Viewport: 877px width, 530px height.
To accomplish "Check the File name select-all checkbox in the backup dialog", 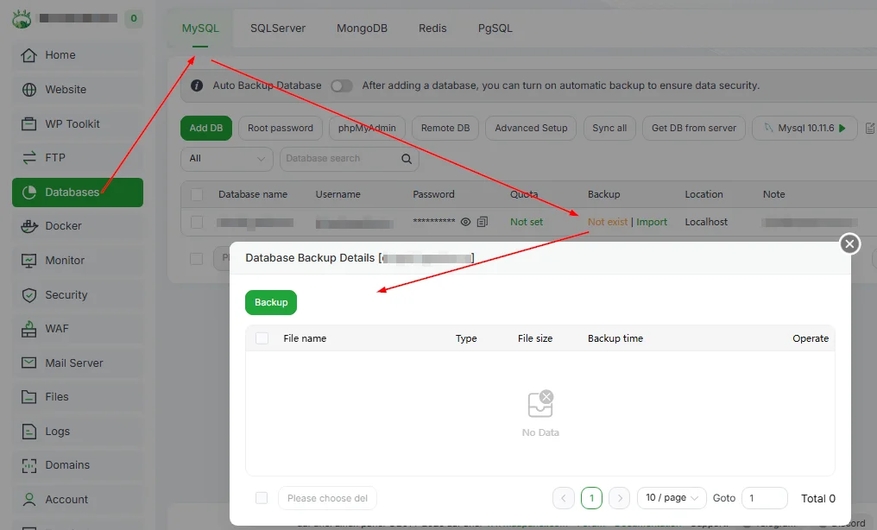I will coord(262,338).
